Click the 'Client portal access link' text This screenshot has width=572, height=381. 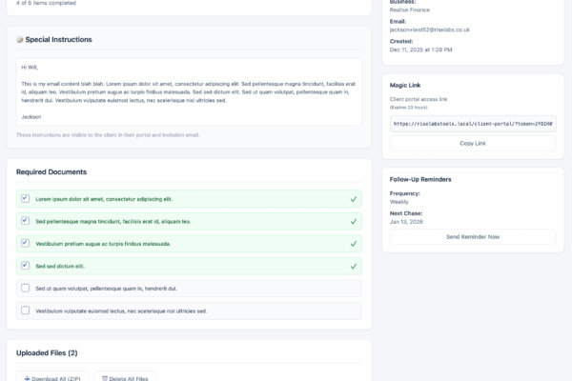pyautogui.click(x=419, y=99)
